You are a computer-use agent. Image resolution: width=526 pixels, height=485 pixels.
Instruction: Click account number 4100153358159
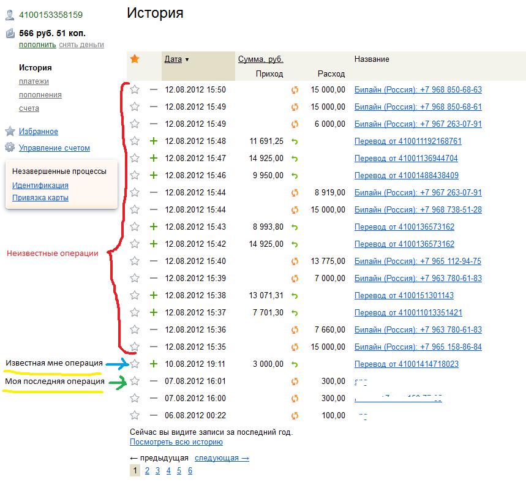click(x=51, y=15)
